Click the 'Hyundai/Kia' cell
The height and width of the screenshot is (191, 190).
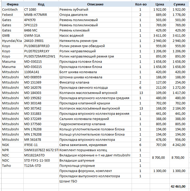click(x=12, y=41)
